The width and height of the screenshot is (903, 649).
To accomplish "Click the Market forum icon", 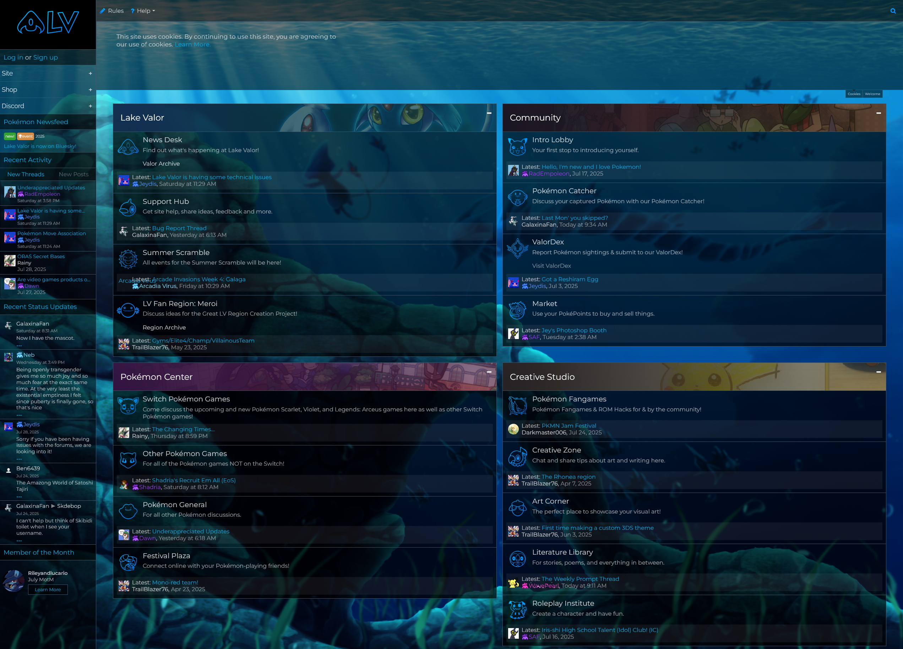I will (x=517, y=310).
